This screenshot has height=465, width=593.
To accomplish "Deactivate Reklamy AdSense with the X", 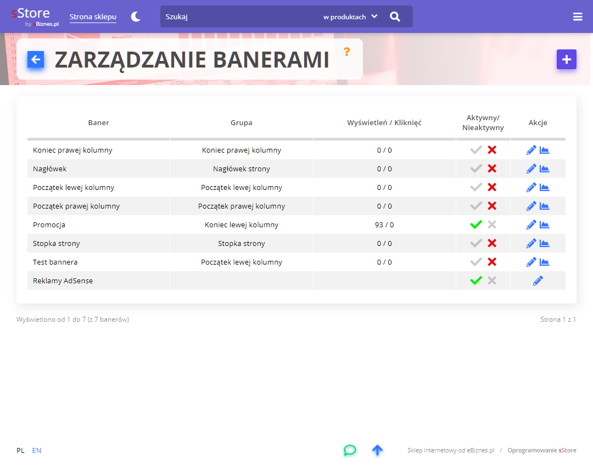I will click(x=491, y=281).
